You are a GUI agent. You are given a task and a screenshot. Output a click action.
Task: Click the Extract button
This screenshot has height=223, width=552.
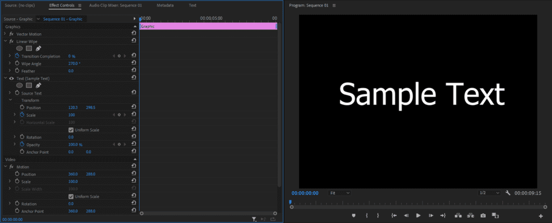coord(471,215)
